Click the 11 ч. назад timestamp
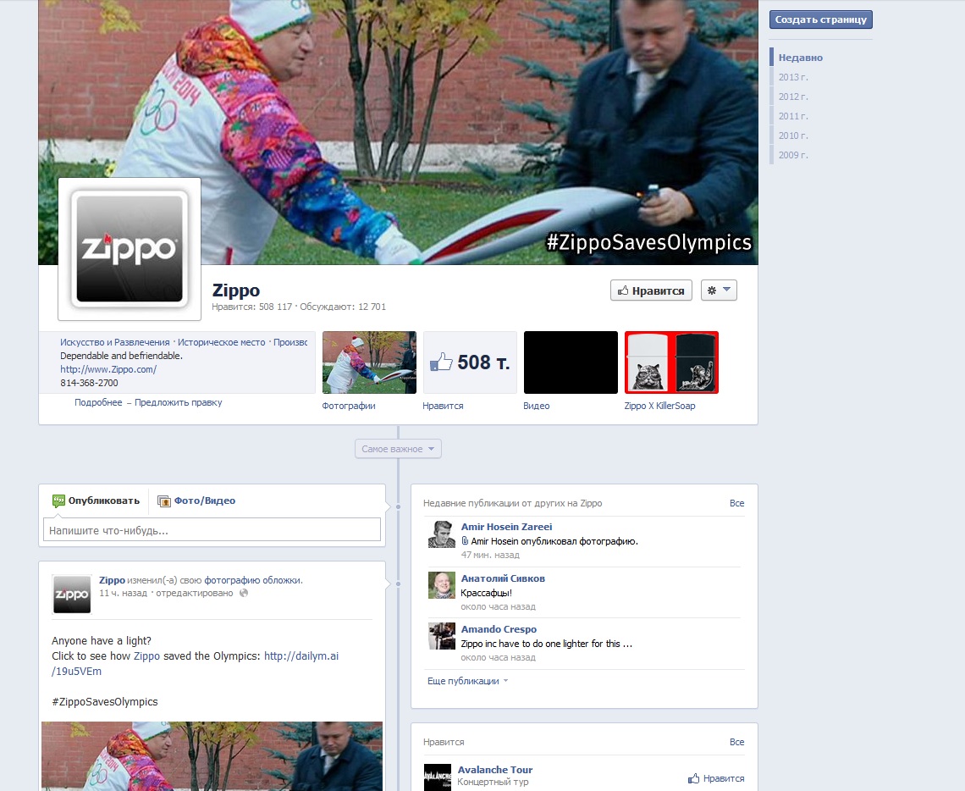 point(123,594)
